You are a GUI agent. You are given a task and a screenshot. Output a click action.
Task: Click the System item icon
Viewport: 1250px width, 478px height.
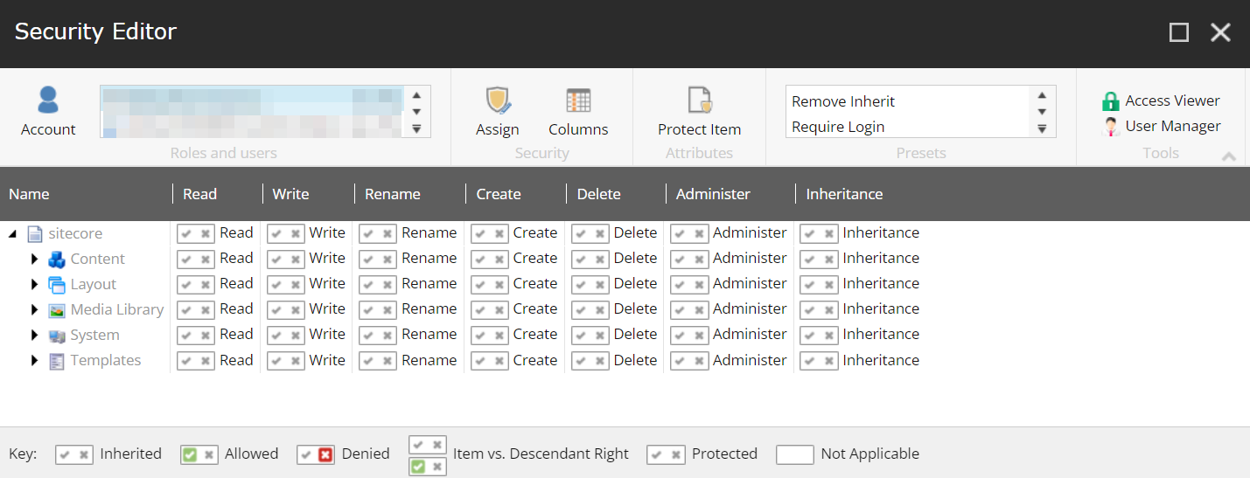[57, 336]
